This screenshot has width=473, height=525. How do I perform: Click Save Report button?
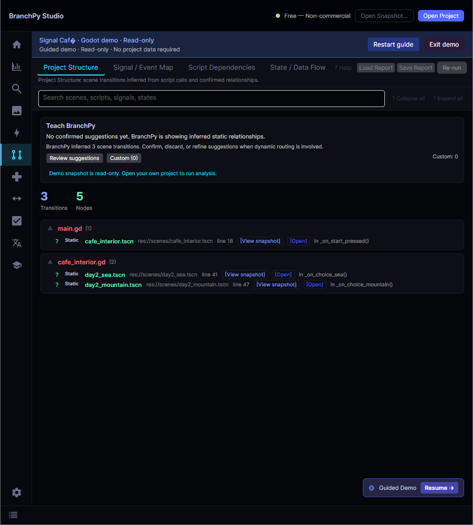[415, 68]
